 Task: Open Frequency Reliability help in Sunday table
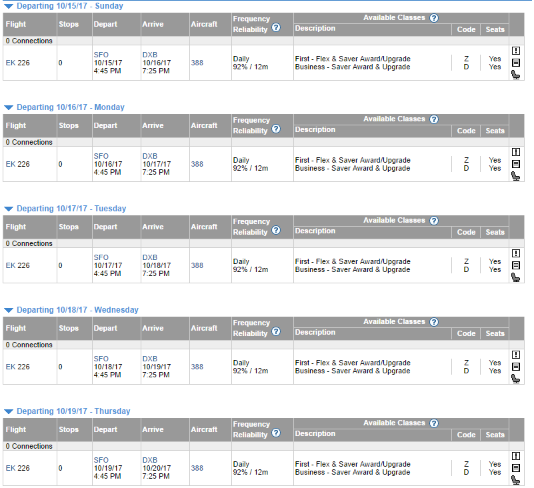[276, 27]
